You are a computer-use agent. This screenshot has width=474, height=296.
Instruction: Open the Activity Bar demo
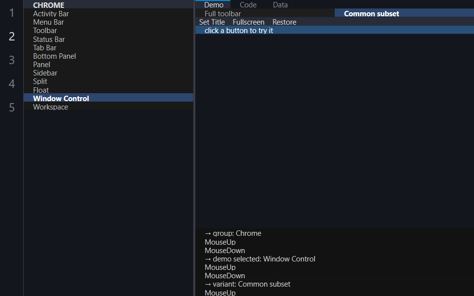(x=108, y=14)
